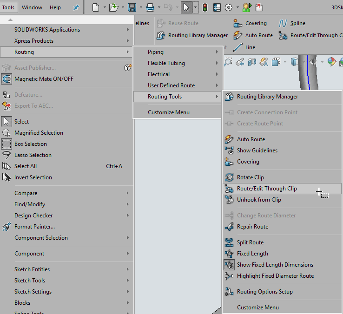Expand Component Selection submenu
This screenshot has width=343, height=314.
click(x=67, y=238)
